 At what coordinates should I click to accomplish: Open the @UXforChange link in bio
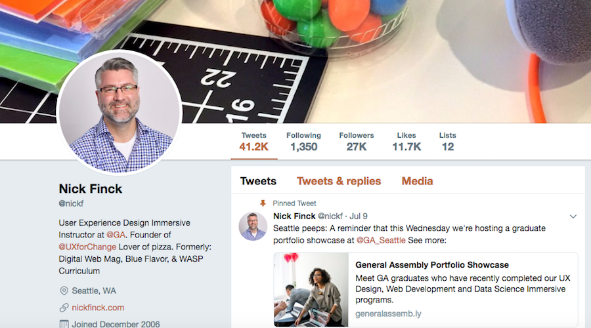coord(87,247)
